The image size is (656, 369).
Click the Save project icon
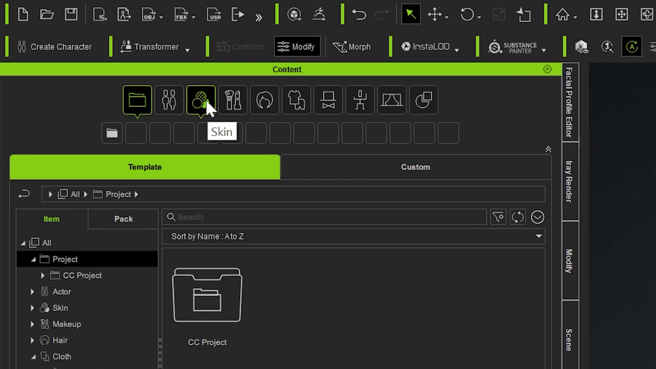pyautogui.click(x=71, y=15)
